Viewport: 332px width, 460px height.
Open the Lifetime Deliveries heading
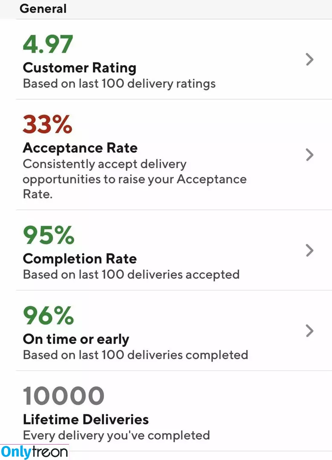click(86, 420)
